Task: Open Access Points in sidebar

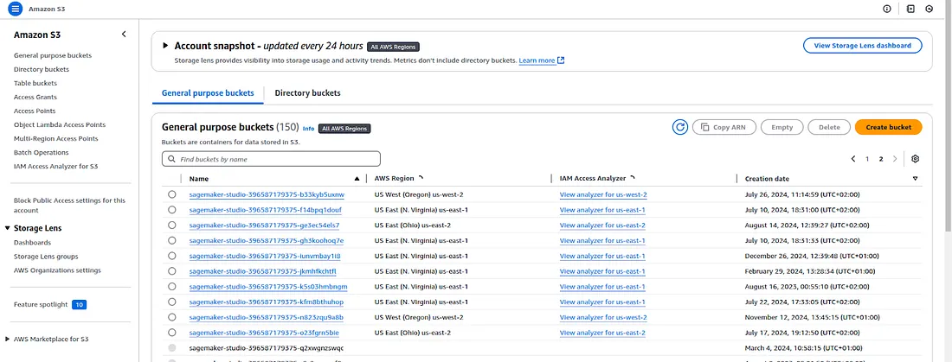Action: (x=35, y=111)
